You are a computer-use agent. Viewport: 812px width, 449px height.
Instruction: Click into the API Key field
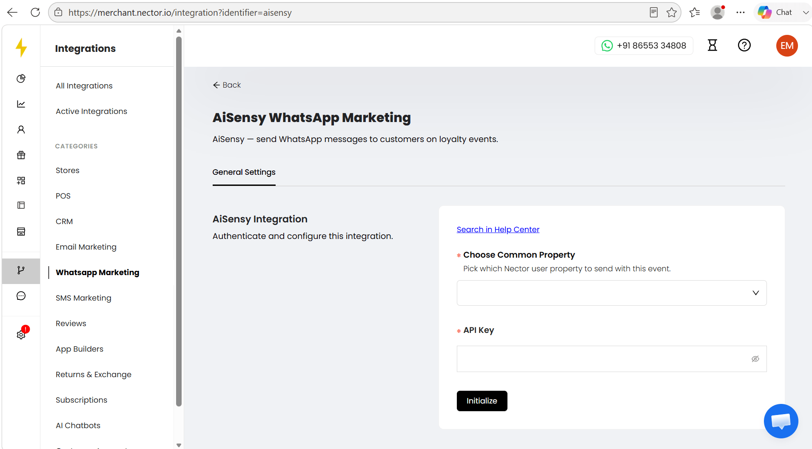click(x=612, y=359)
